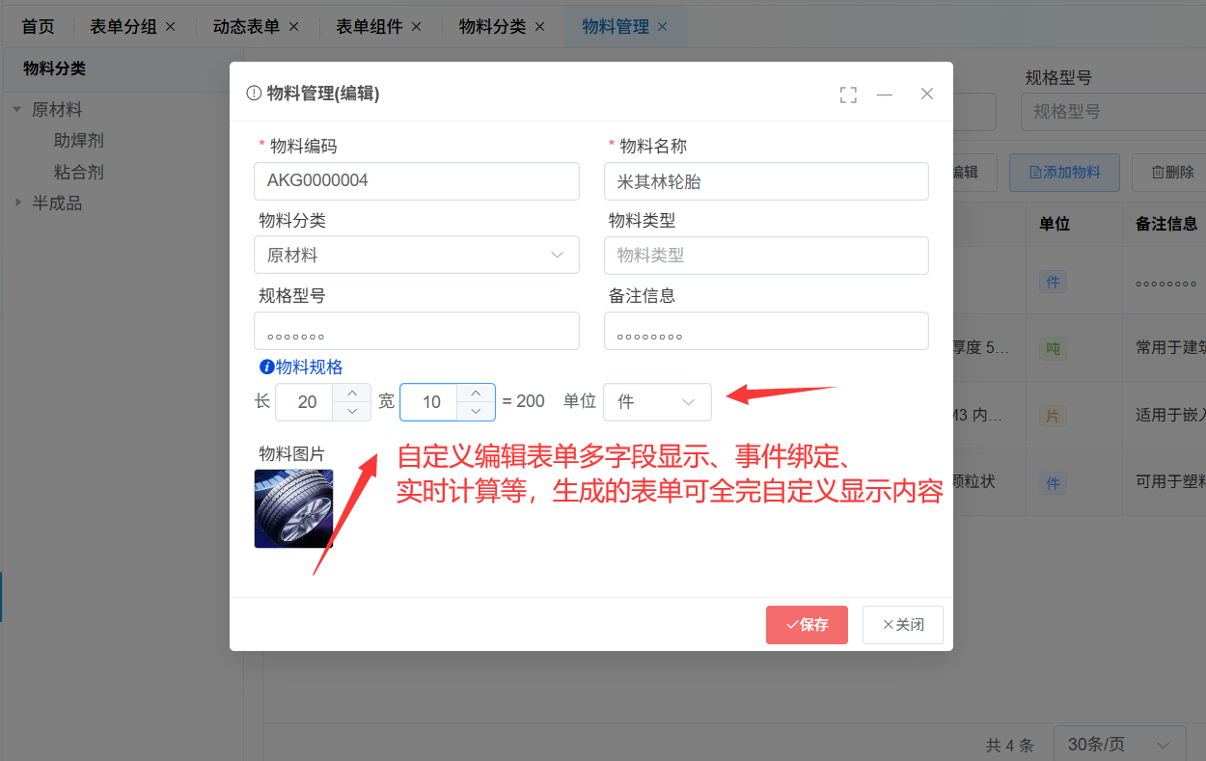Click the tire 物料图片 thumbnail

pyautogui.click(x=294, y=508)
